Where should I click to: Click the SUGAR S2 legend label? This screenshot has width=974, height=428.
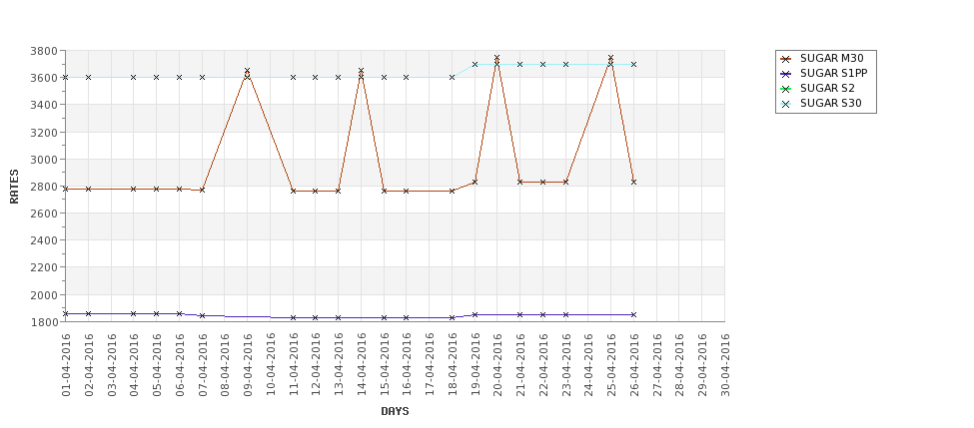tap(827, 88)
